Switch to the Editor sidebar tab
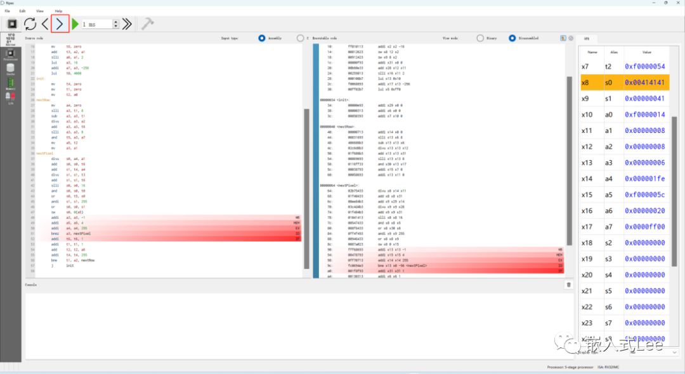This screenshot has width=685, height=374. click(11, 39)
